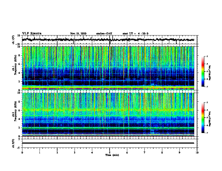Click the "station=GAK" header label
The width and height of the screenshot is (222, 171).
104,34
